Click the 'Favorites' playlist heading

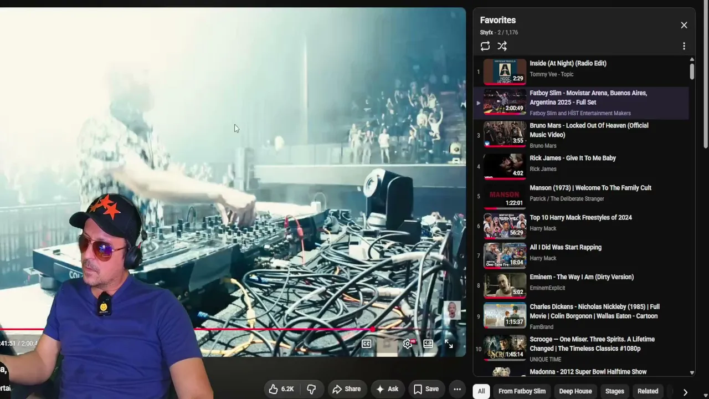click(x=498, y=21)
